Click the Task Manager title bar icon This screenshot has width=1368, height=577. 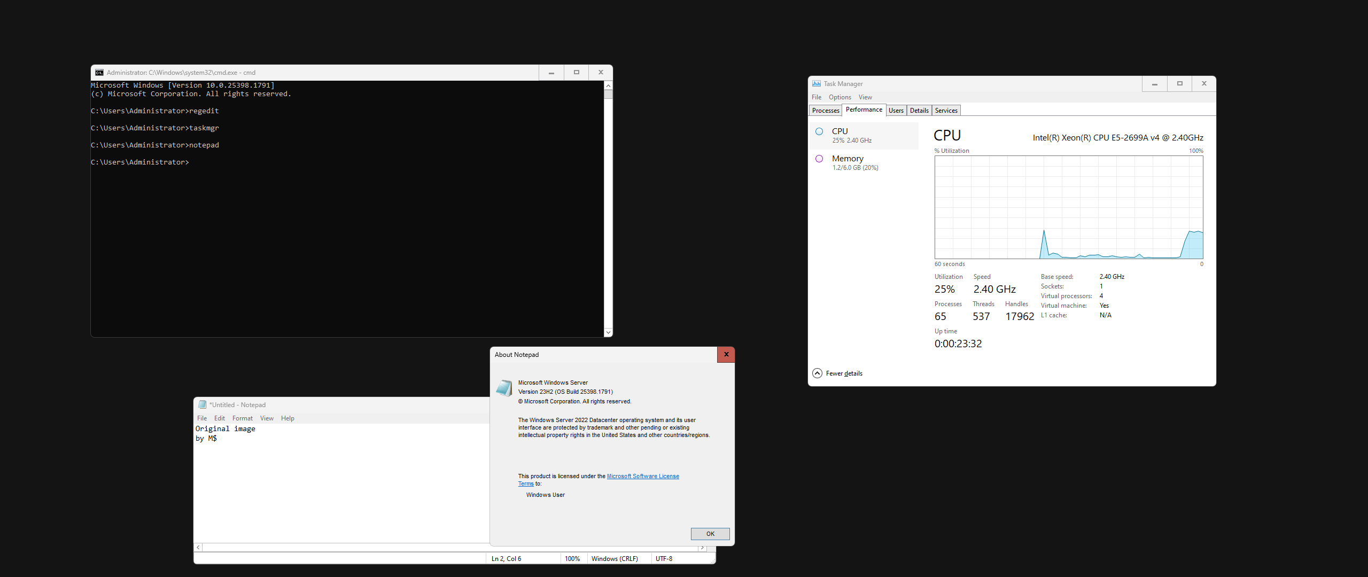[x=817, y=84]
